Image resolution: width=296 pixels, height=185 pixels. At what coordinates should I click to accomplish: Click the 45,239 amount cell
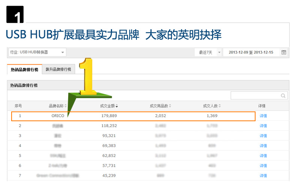109,176
